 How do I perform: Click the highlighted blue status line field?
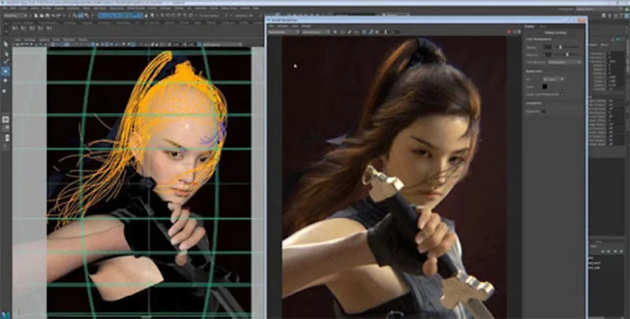pos(120,16)
